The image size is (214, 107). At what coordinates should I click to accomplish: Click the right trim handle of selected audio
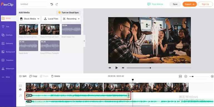tap(128, 96)
